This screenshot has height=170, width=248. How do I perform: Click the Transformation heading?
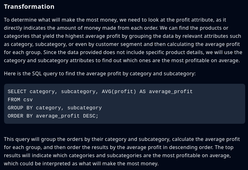click(29, 7)
